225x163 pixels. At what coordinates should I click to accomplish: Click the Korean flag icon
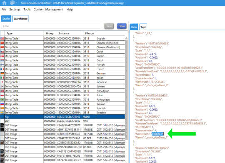point(2,86)
